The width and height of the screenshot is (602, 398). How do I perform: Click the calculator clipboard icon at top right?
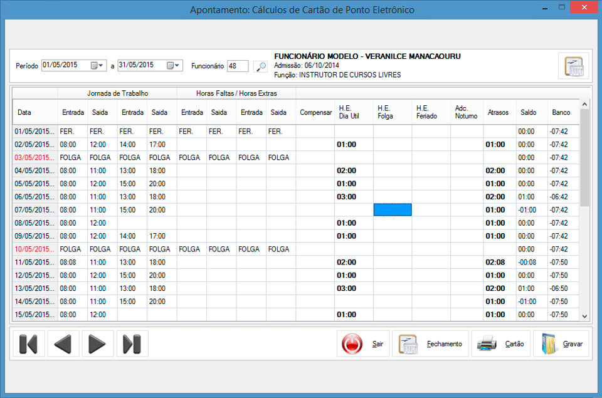pyautogui.click(x=574, y=66)
